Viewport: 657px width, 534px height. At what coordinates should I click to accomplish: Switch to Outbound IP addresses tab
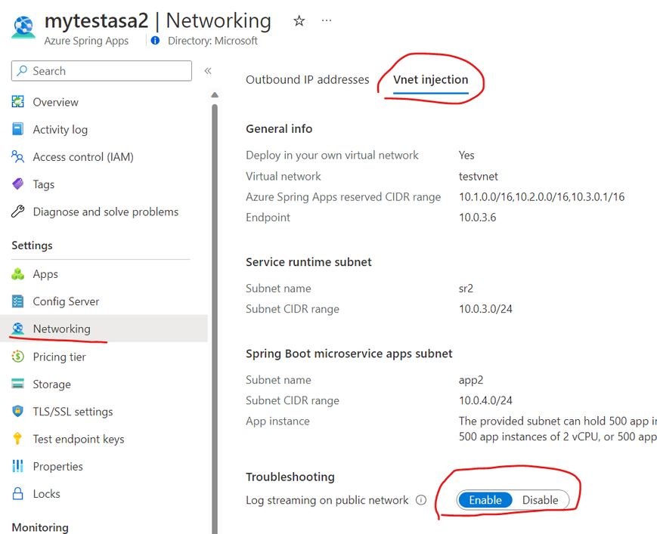[308, 79]
